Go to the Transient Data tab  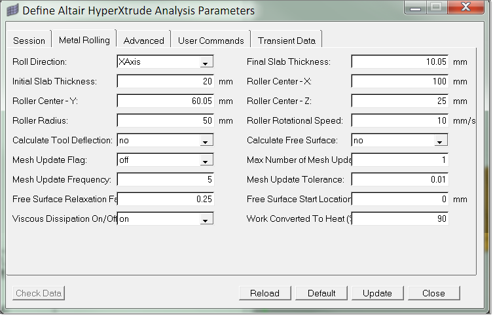pyautogui.click(x=286, y=40)
